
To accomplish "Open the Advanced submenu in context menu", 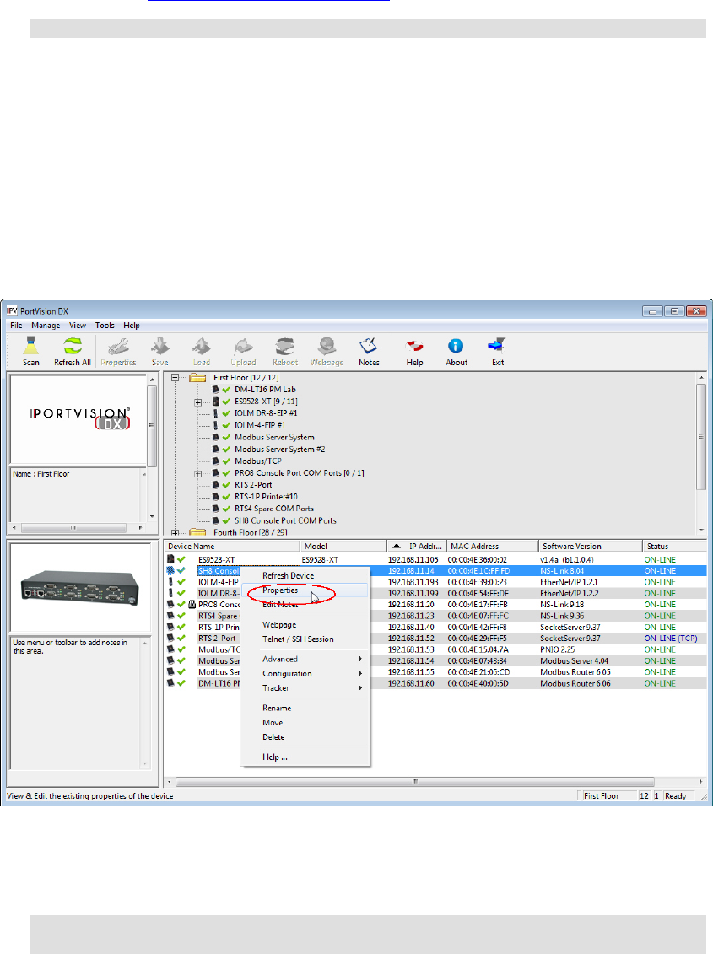I will [x=305, y=659].
